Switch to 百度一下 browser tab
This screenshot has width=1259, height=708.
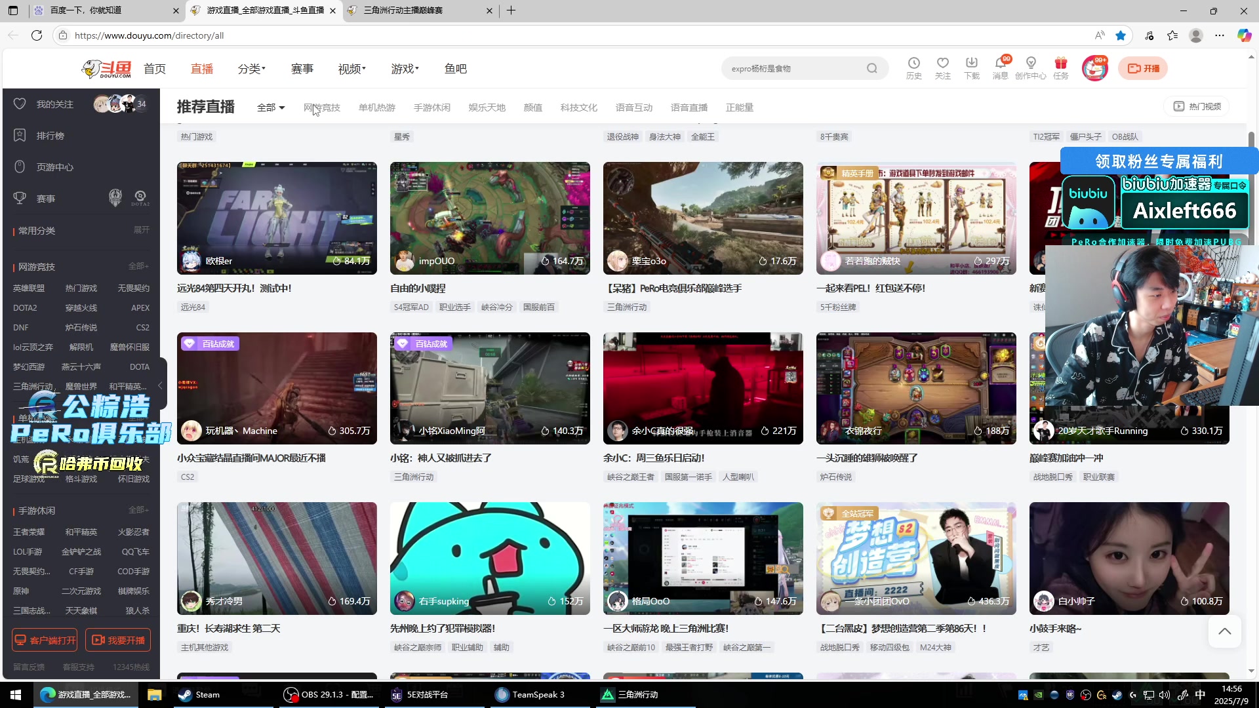tap(105, 10)
